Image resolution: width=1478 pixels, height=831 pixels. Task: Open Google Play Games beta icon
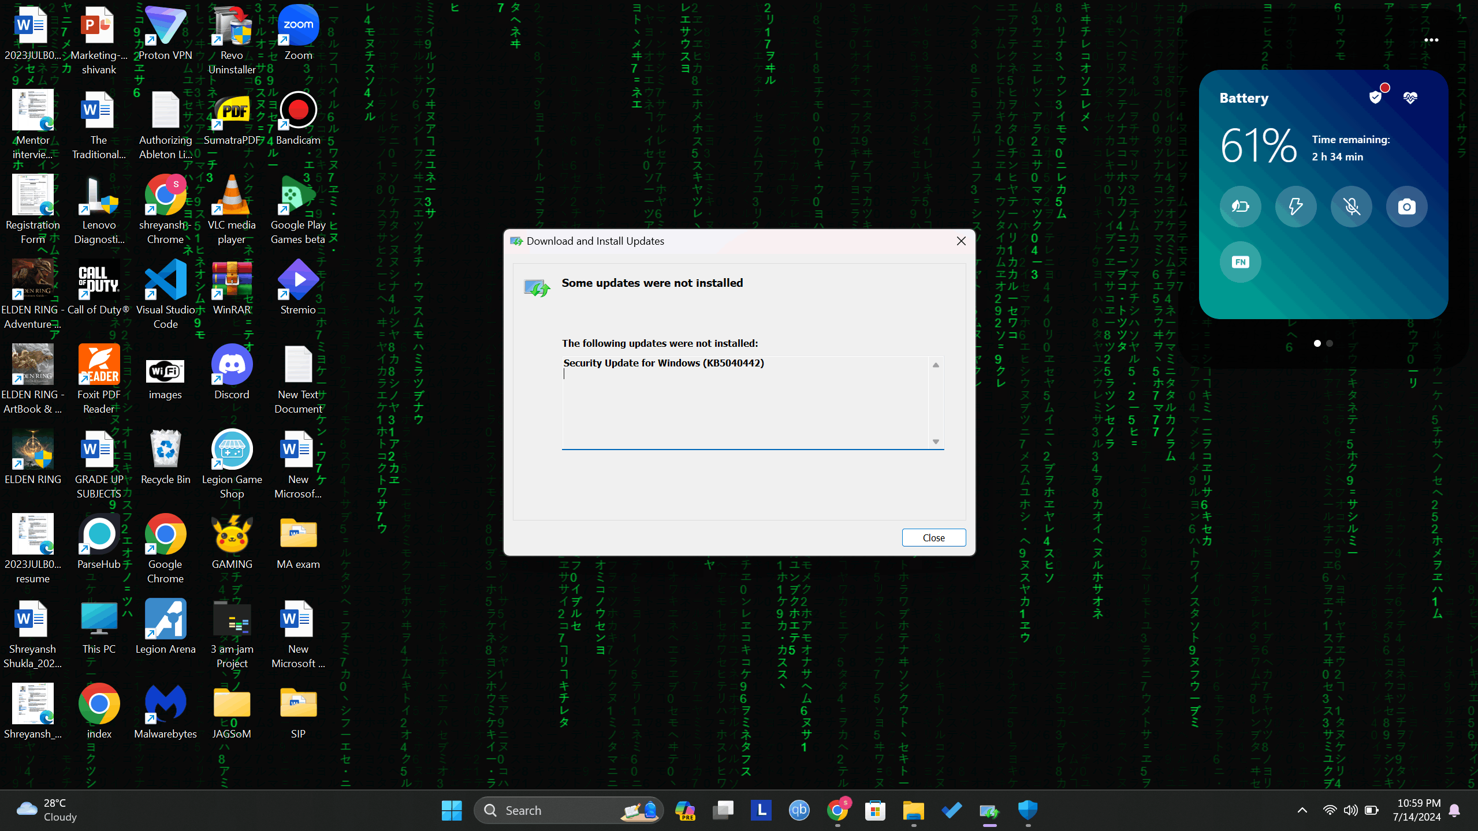(x=298, y=210)
